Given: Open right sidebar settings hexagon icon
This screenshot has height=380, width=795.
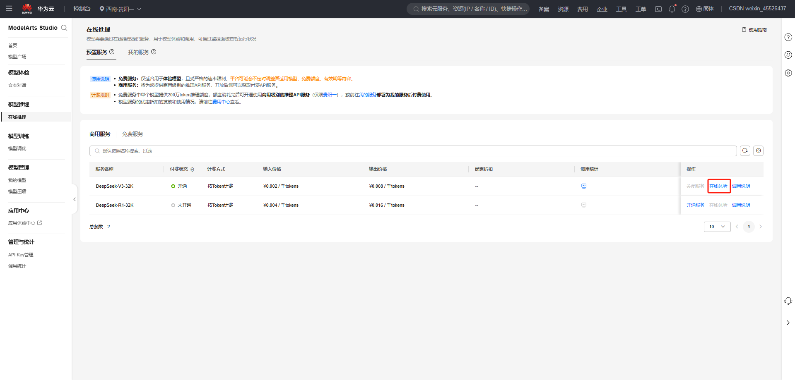Looking at the screenshot, I should point(788,73).
